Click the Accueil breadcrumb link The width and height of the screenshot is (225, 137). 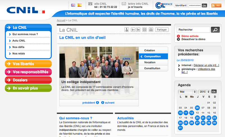coord(61,20)
